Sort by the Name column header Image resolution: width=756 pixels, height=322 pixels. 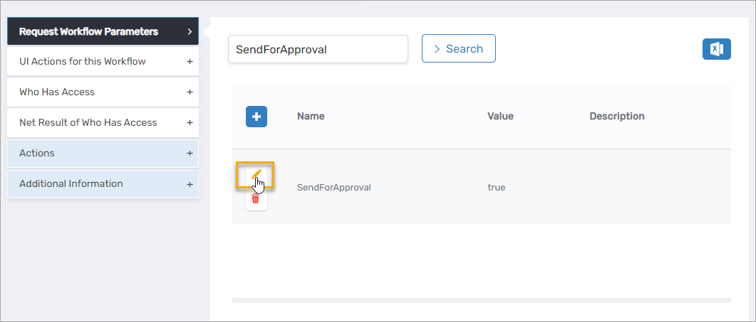tap(311, 117)
